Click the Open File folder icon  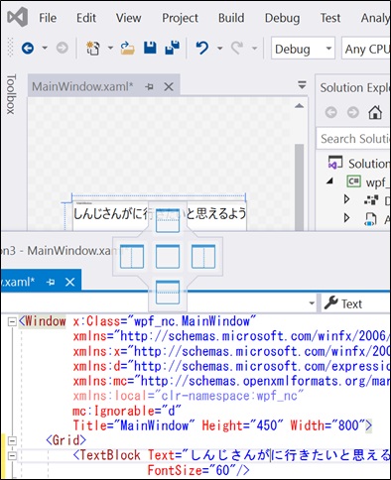tap(127, 49)
